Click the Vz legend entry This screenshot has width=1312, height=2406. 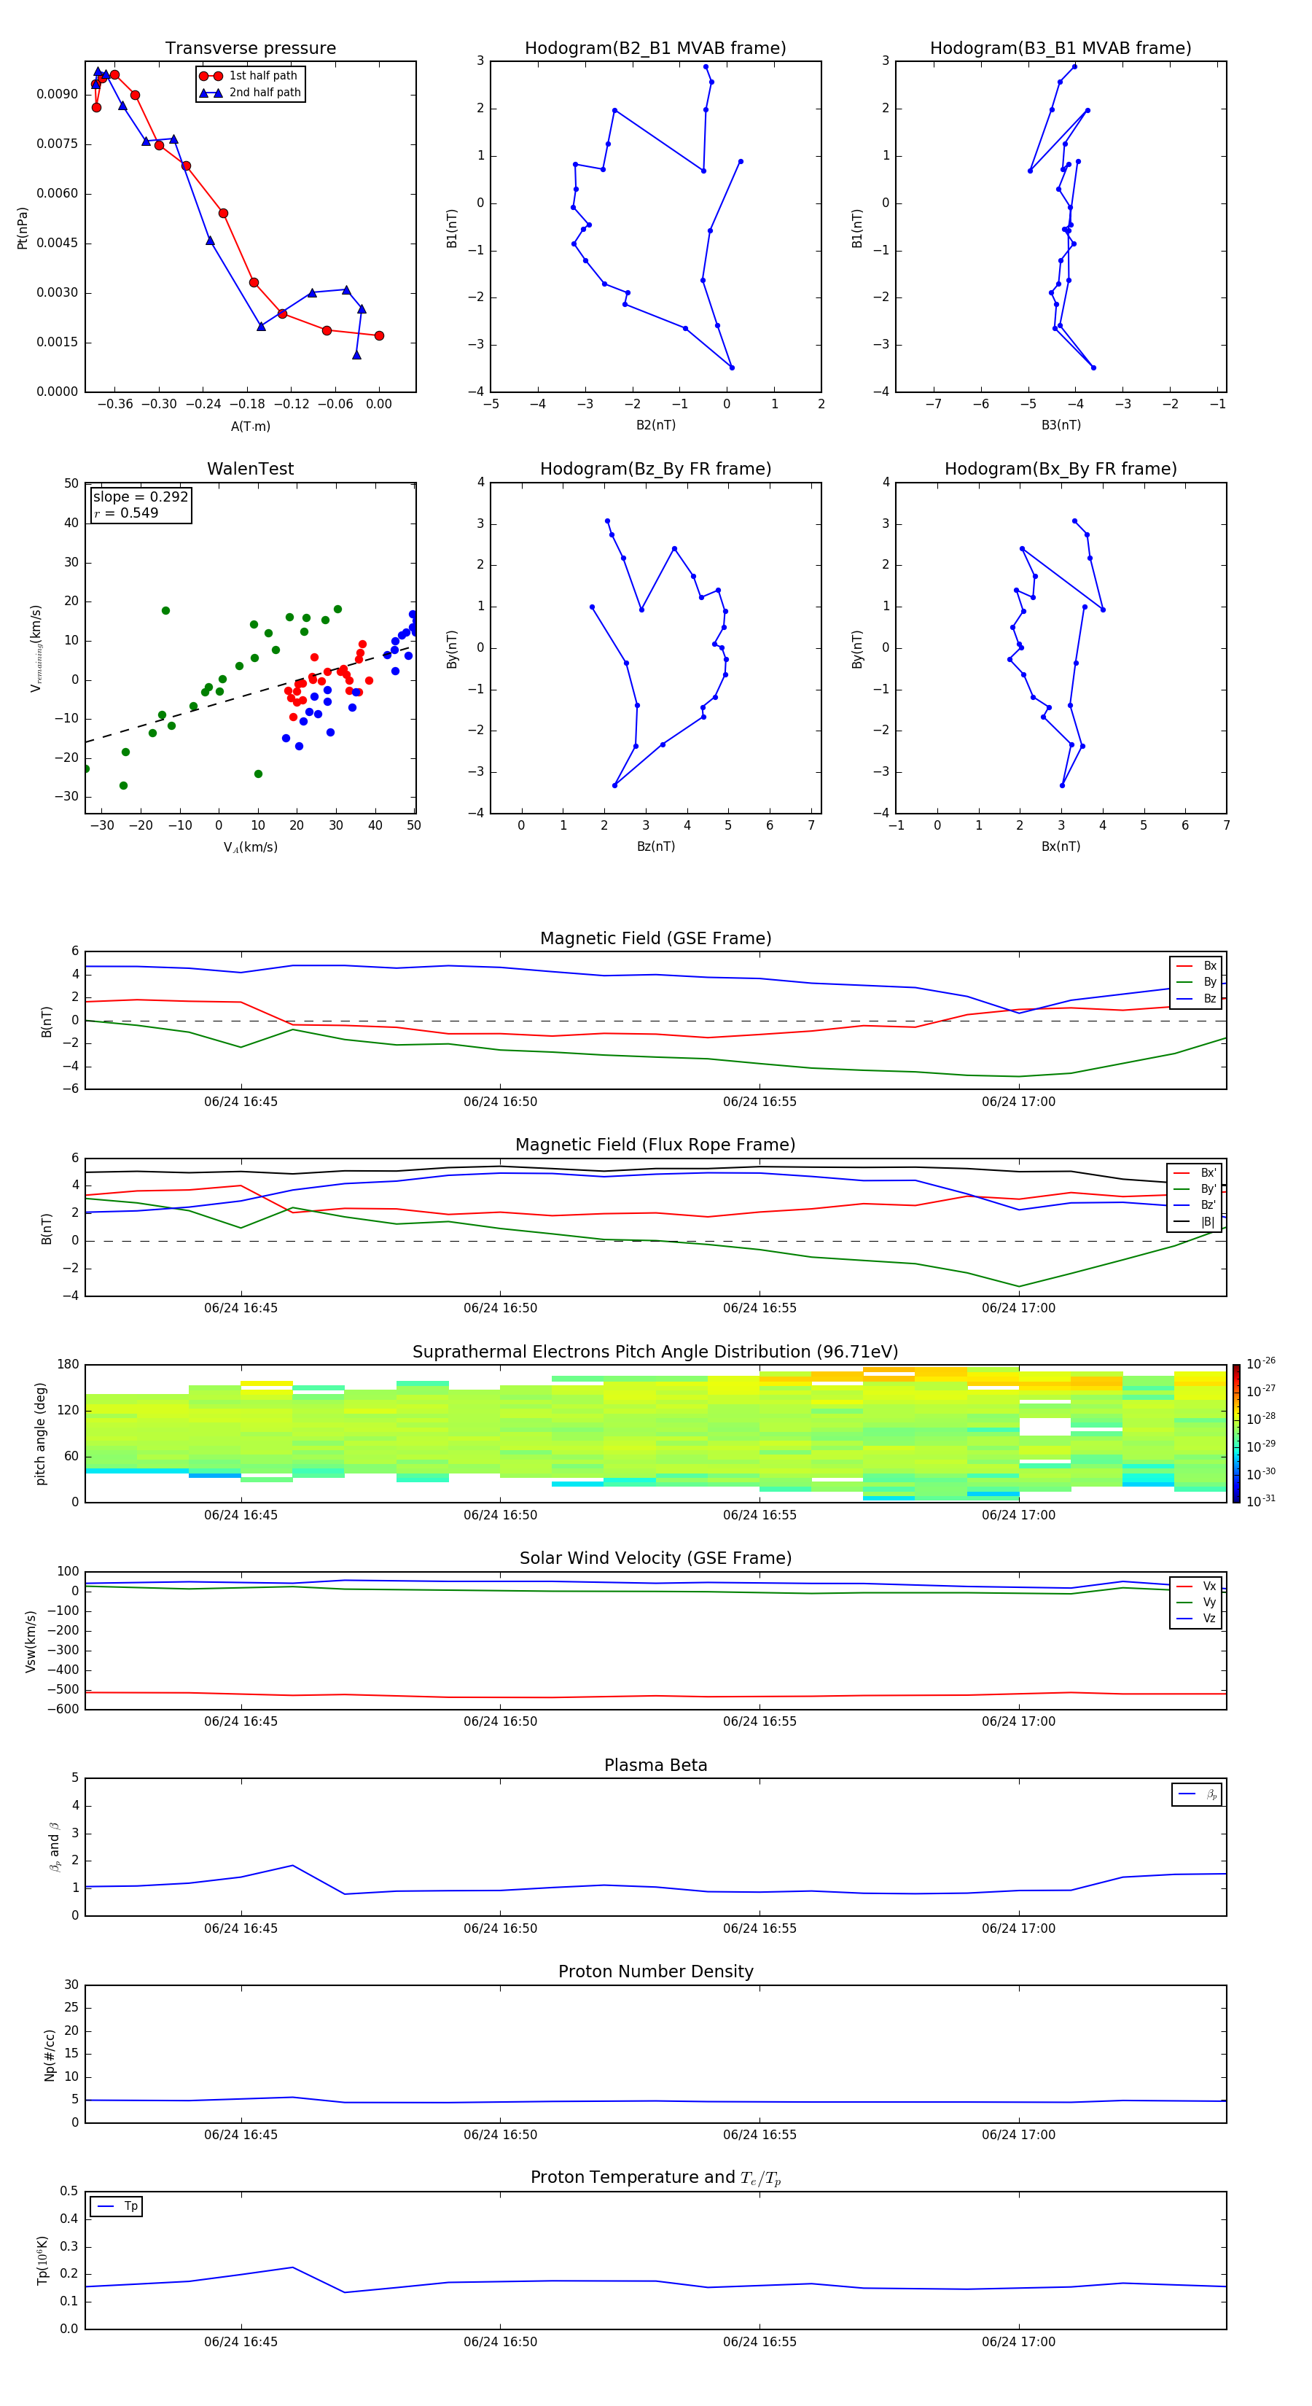tap(1196, 1619)
